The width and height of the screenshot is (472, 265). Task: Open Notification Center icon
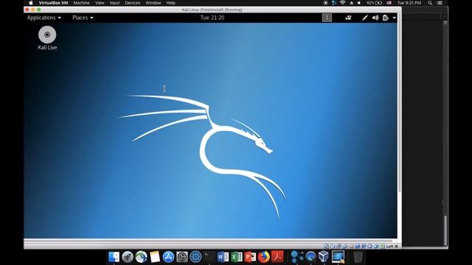click(x=440, y=3)
